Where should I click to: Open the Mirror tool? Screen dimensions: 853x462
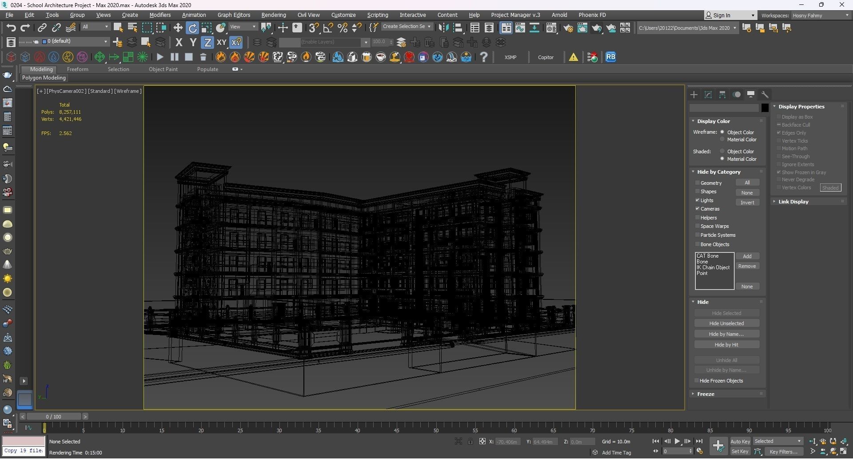click(x=443, y=28)
